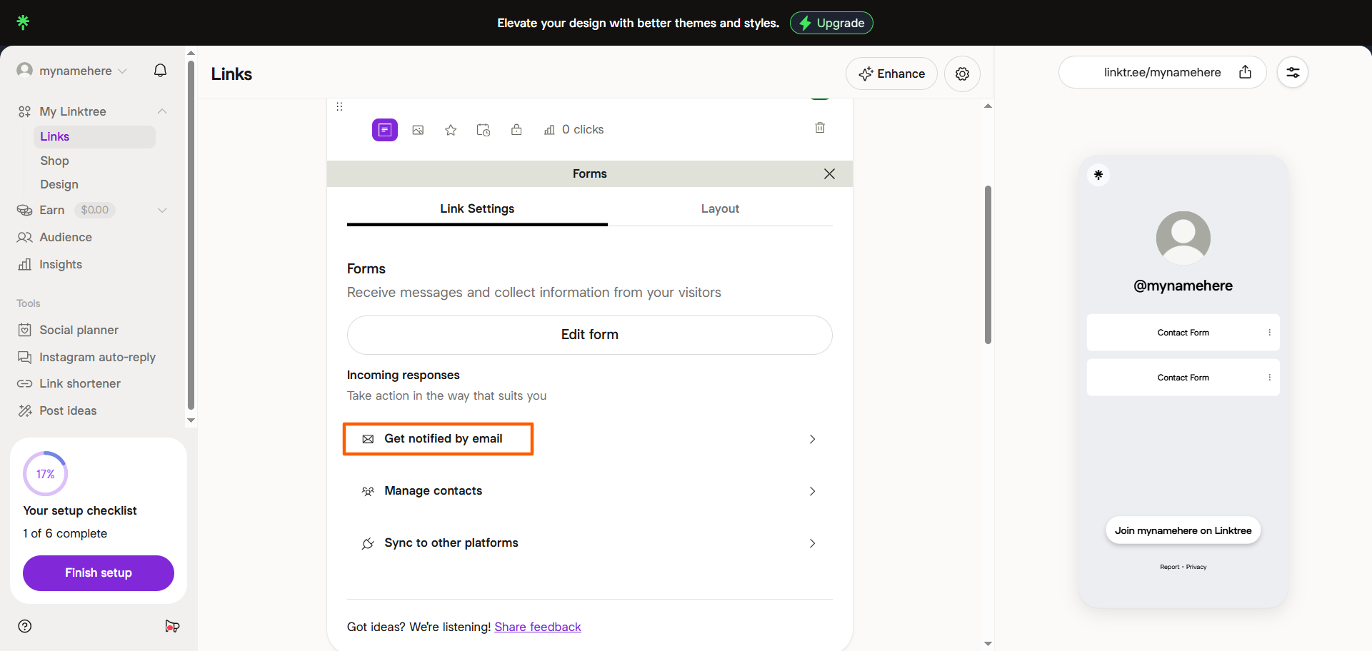Open Sync to other platforms
Screen dimensions: 1372x651
click(x=590, y=543)
